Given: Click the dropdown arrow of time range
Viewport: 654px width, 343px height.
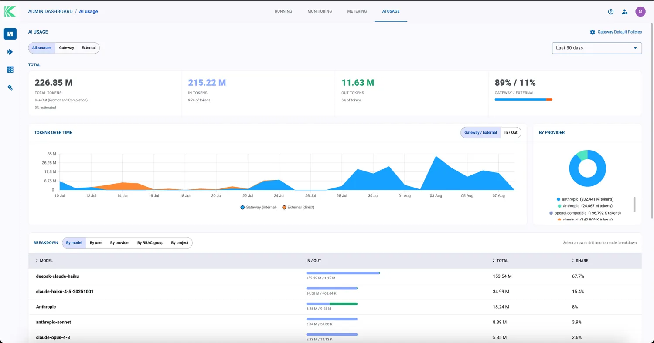Looking at the screenshot, I should click(635, 48).
